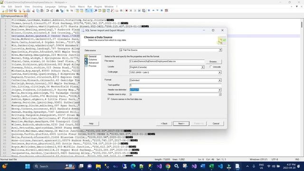Uncheck Column names in the first data row
This screenshot has width=304, height=171.
pos(109,99)
